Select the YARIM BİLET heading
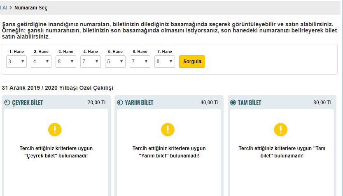This screenshot has width=343, height=196. (x=139, y=103)
